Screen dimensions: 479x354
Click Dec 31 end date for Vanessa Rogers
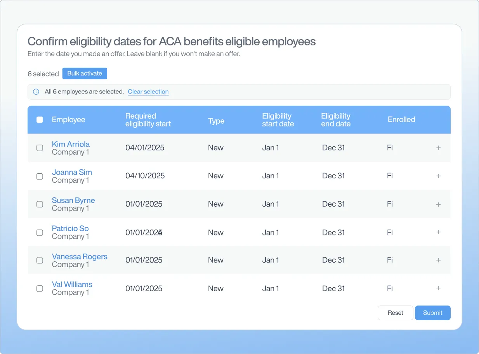coord(333,260)
